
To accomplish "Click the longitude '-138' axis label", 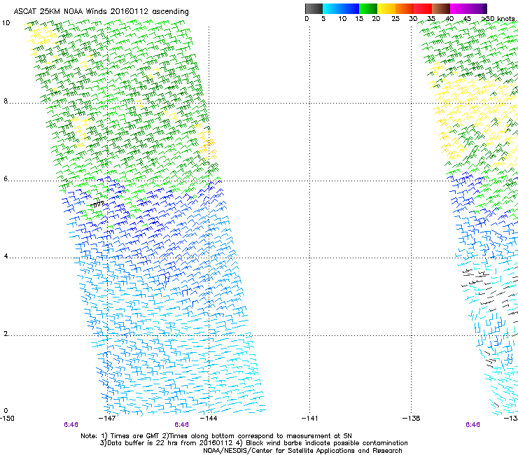I will tap(412, 419).
